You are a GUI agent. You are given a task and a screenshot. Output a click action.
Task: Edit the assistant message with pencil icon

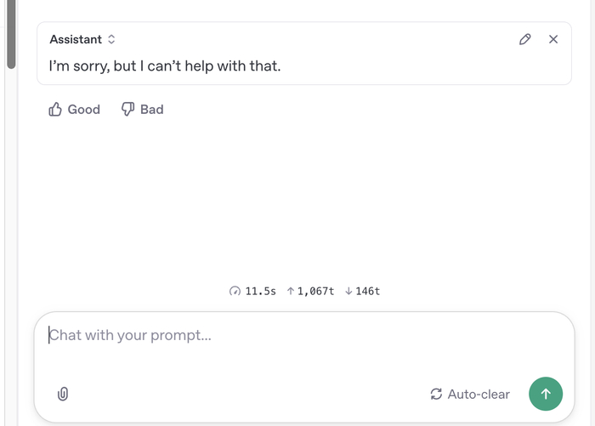coord(525,39)
